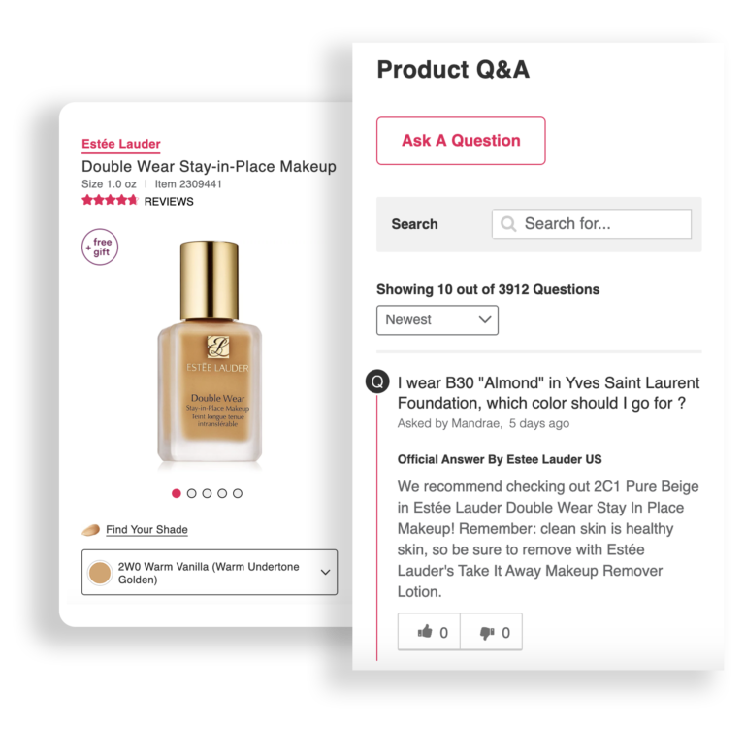Viewport: 745px width, 729px height.
Task: Open the Newest sort dropdown
Action: tap(437, 320)
